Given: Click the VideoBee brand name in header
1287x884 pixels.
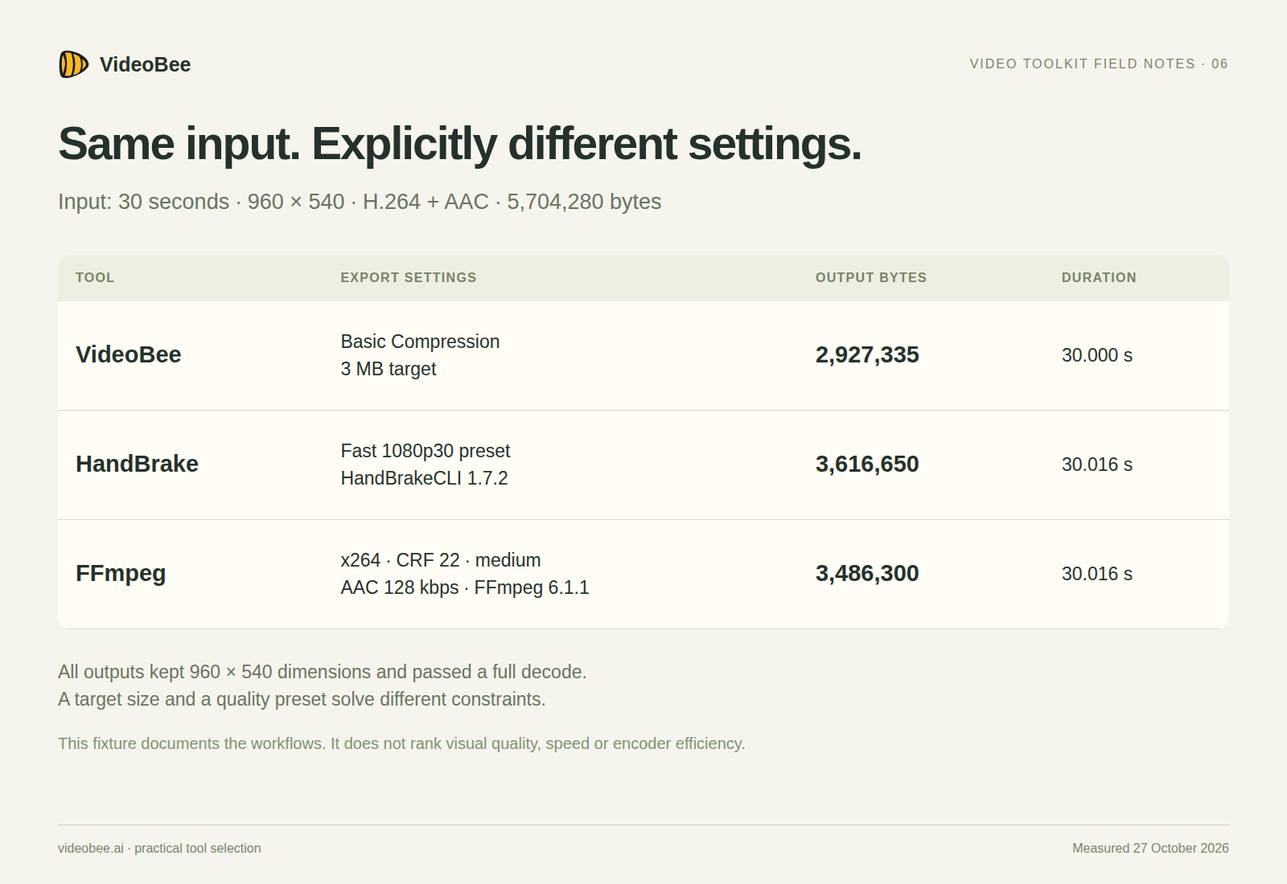Looking at the screenshot, I should [145, 64].
